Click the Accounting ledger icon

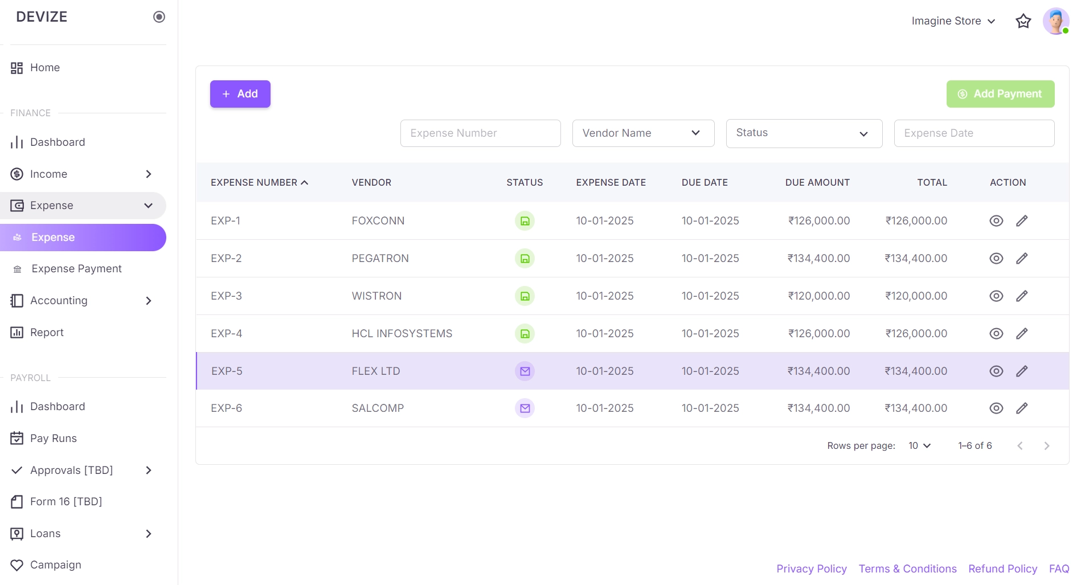tap(17, 301)
